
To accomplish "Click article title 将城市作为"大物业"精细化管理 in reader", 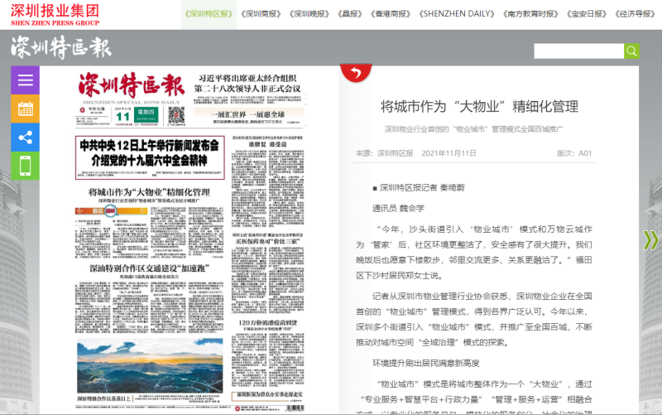I will click(x=479, y=107).
